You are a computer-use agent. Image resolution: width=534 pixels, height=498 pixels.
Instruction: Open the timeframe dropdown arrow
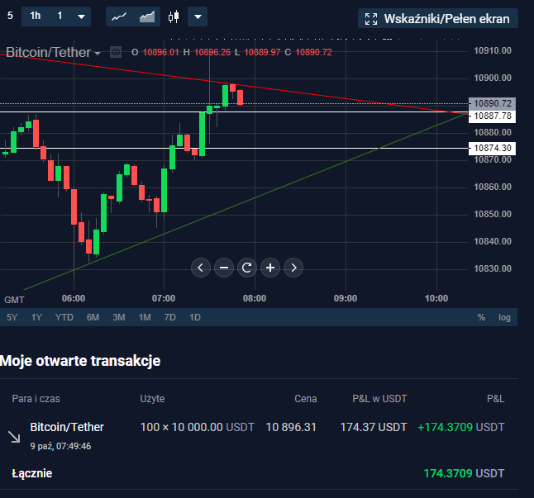point(81,17)
